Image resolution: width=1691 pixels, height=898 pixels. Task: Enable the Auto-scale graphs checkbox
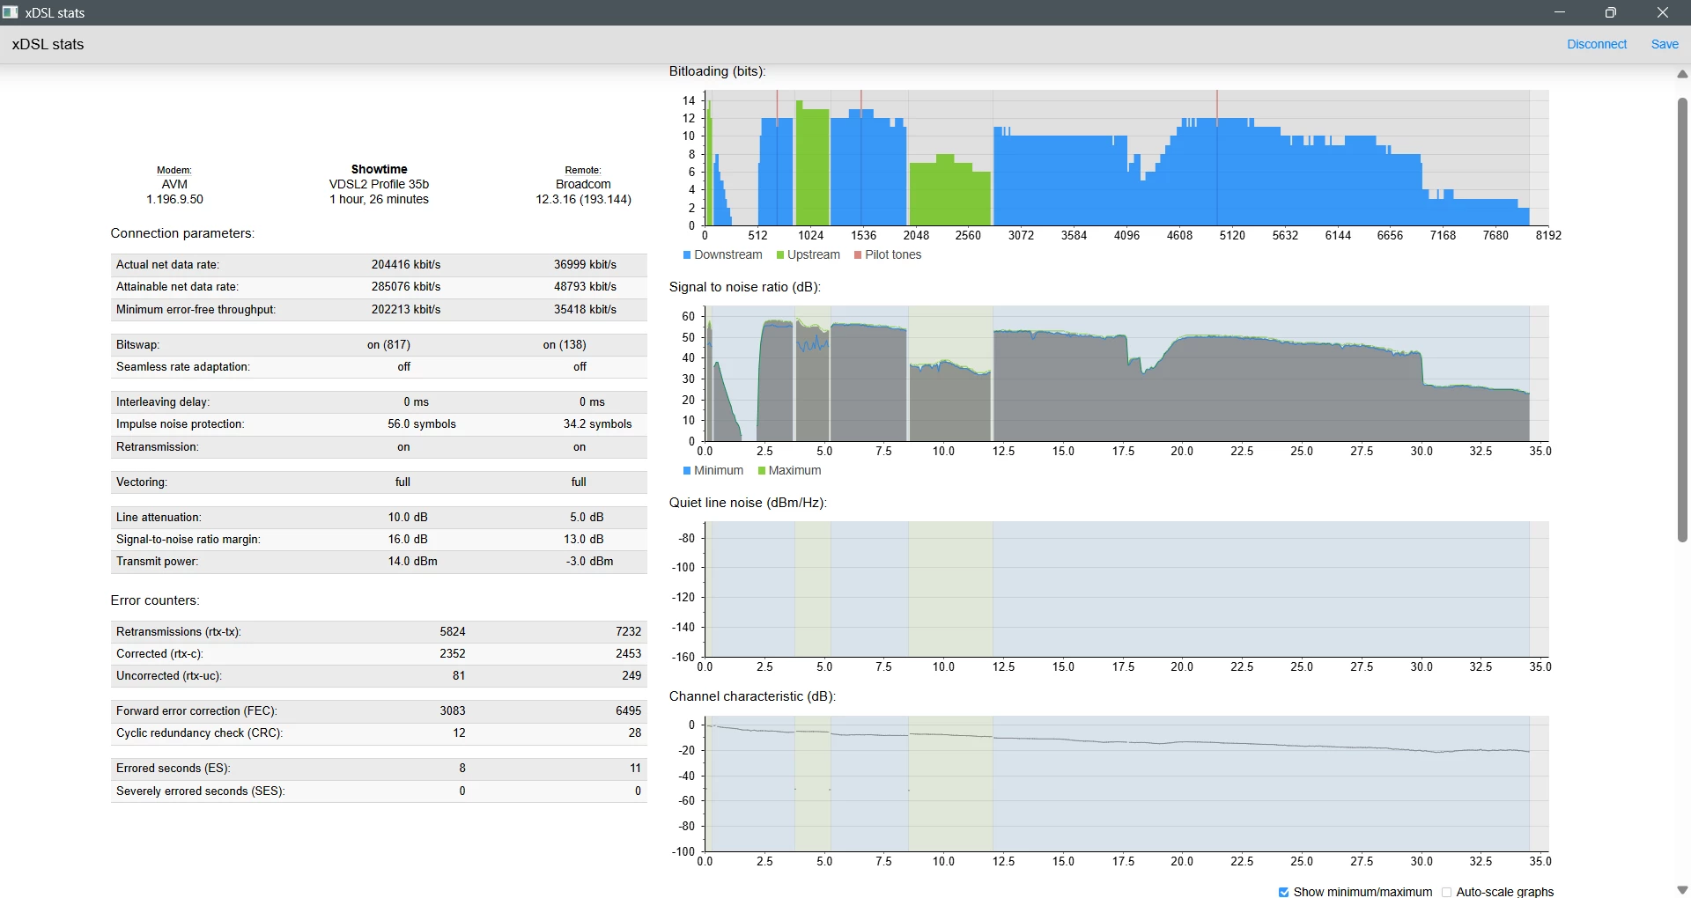[1447, 892]
